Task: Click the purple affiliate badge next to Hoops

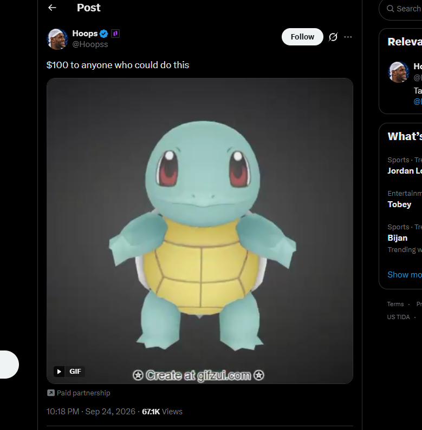Action: point(115,34)
